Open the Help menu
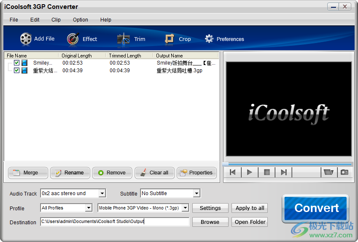The image size is (358, 242). 106,20
